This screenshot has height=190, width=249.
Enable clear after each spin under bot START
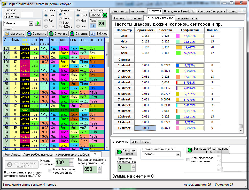[x=188, y=159]
